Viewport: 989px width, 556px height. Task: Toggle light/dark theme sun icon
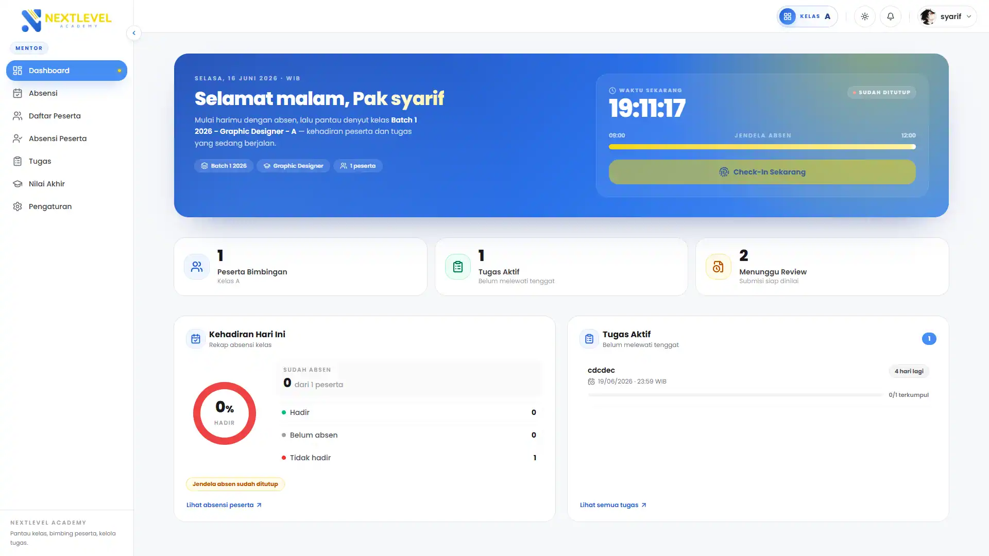pos(865,16)
